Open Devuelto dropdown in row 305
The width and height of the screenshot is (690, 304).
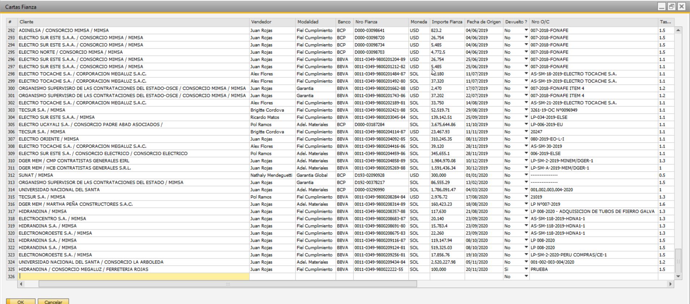[526, 124]
